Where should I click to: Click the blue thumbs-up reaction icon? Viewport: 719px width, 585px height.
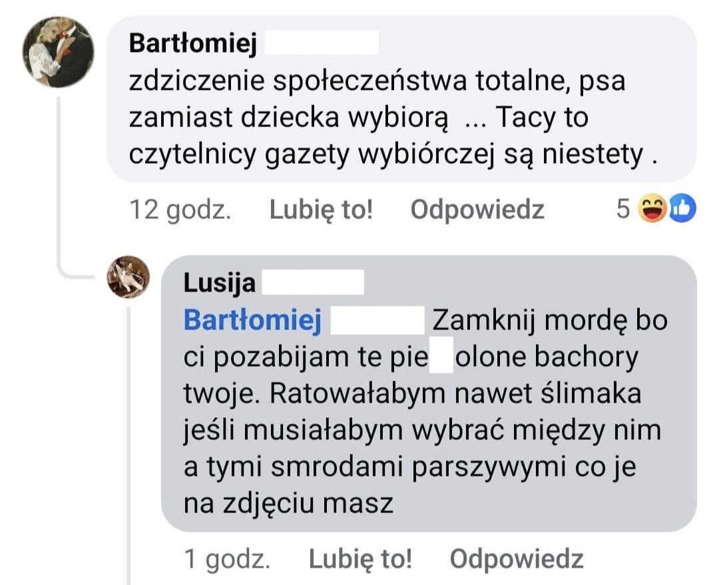click(x=680, y=210)
